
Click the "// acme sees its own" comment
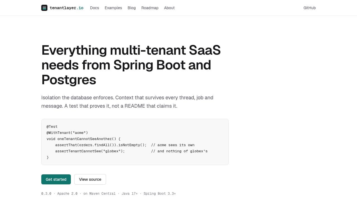click(173, 145)
